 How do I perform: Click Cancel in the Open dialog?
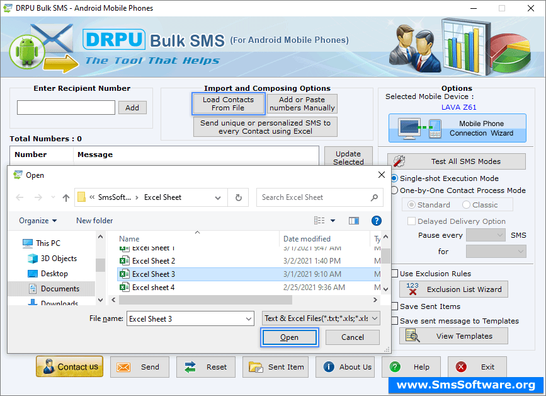click(353, 337)
